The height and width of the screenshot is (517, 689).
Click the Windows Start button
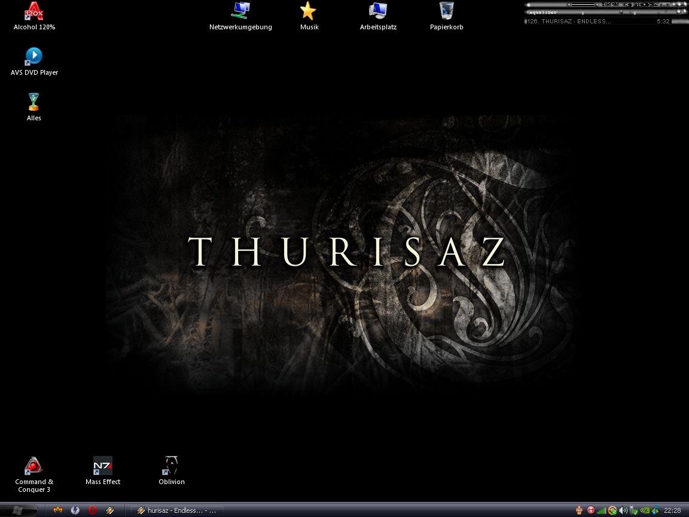[18, 510]
